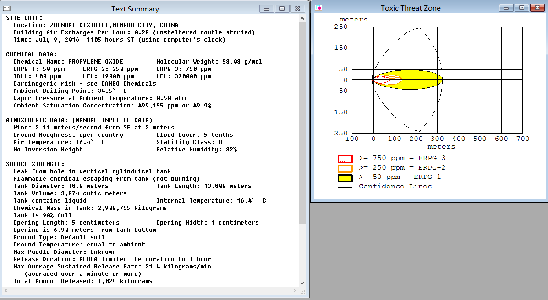Click the Opening 6.90 meters from bottom line
The width and height of the screenshot is (548, 300).
[x=85, y=230]
